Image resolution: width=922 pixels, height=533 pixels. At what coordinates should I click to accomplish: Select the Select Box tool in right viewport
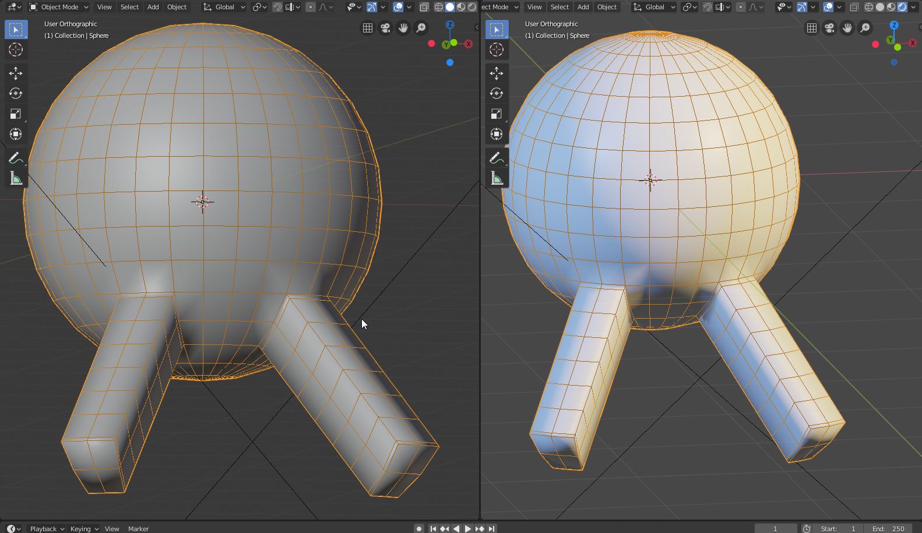pos(497,29)
